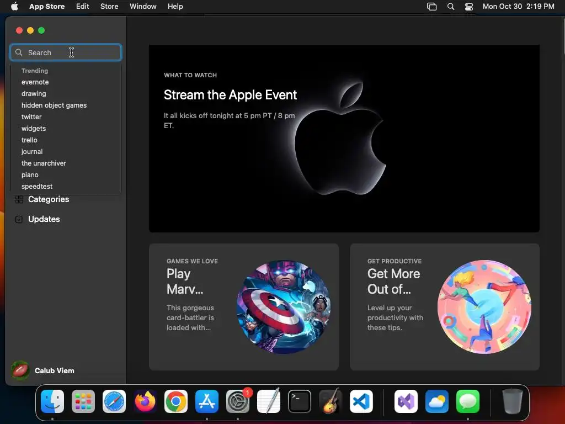Select trending search "evernote"
This screenshot has width=565, height=424.
point(35,82)
